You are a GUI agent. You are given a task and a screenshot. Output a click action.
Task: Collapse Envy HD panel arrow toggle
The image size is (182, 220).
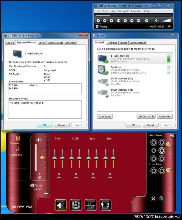pos(46,193)
